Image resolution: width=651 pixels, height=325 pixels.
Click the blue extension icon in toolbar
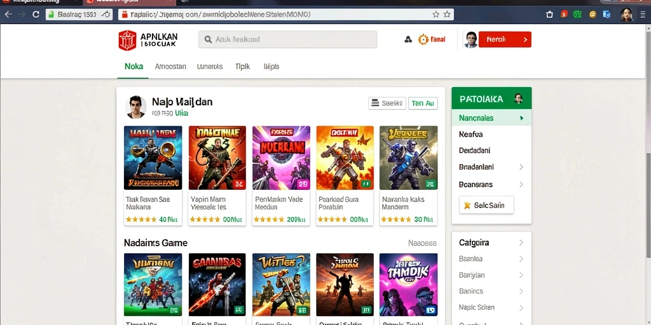606,15
